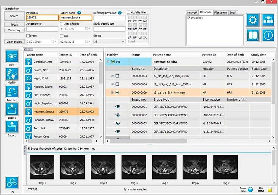View image 0000000004 via eye icon
278x195 pixels.
point(118,132)
